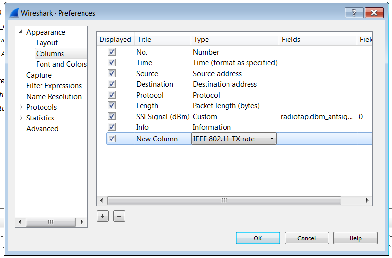Click the question mark help title button
392x258 pixels.
click(354, 13)
